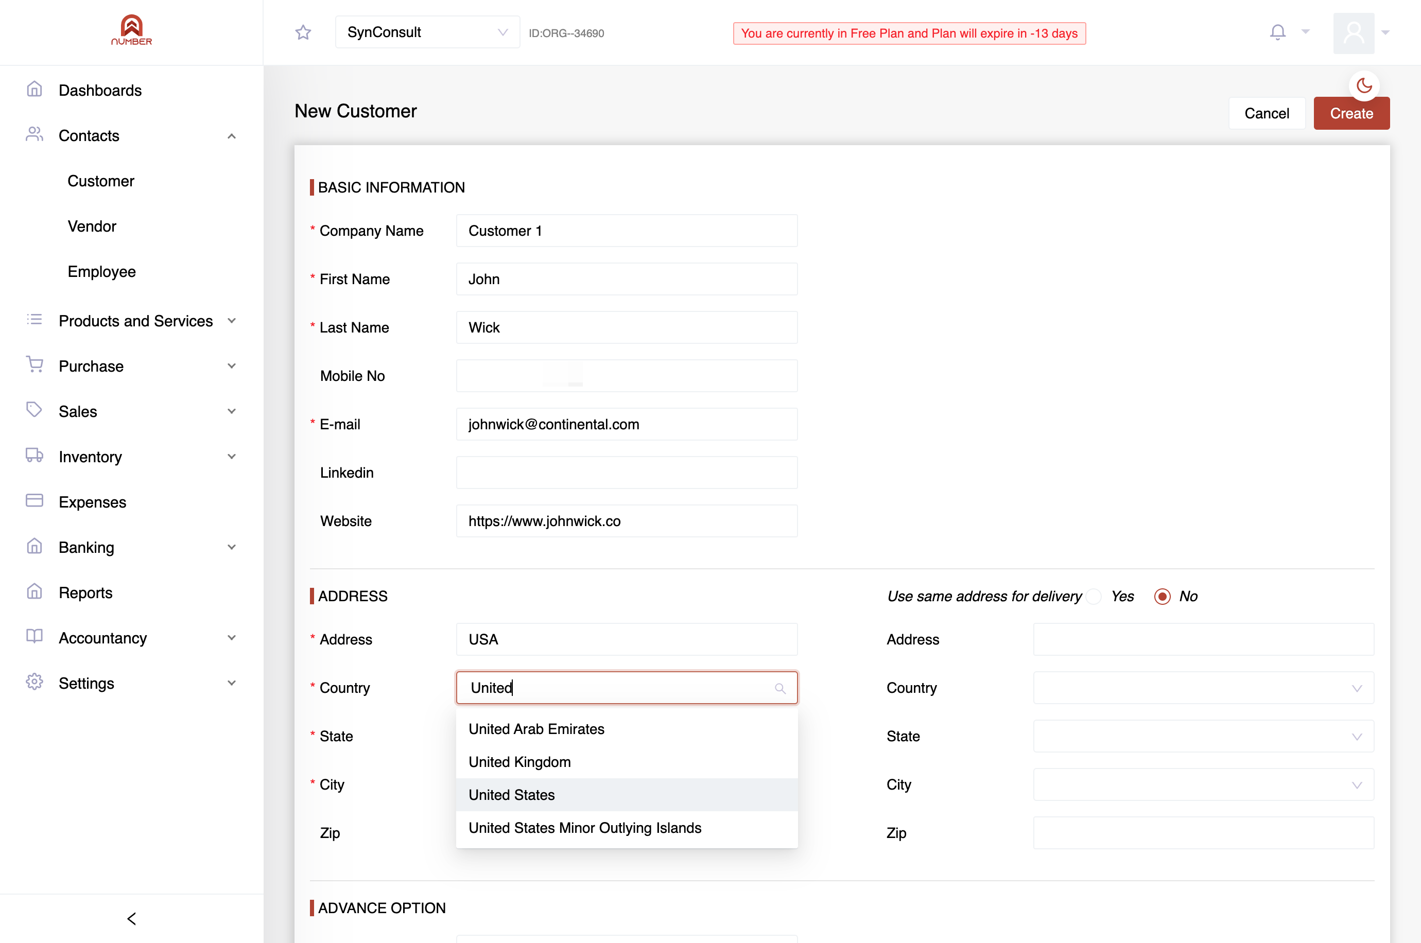The image size is (1421, 943).
Task: Collapse the Contacts menu chevron
Action: pyautogui.click(x=232, y=136)
